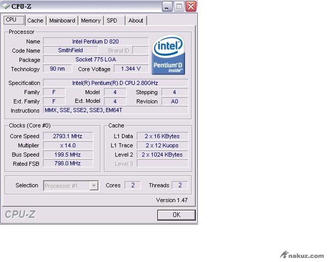Click the Ext. Model 4 value field
This screenshot has width=328, height=262.
click(x=115, y=101)
